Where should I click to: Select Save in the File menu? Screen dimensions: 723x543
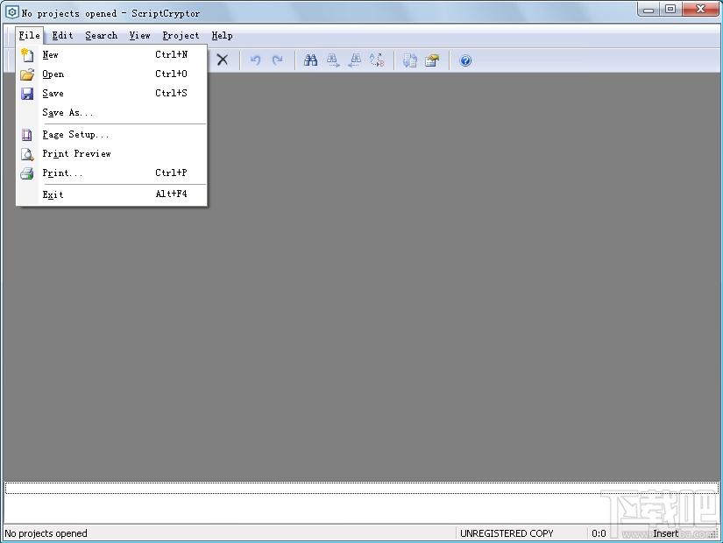point(111,94)
